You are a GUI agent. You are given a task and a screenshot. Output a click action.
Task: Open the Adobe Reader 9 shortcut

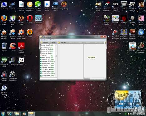click(21, 48)
